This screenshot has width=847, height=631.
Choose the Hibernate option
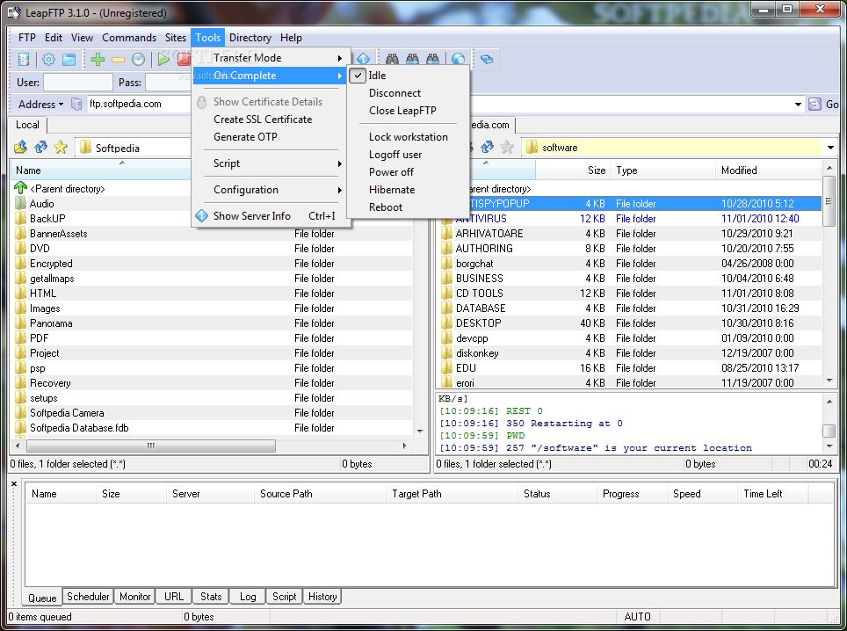[x=408, y=190]
